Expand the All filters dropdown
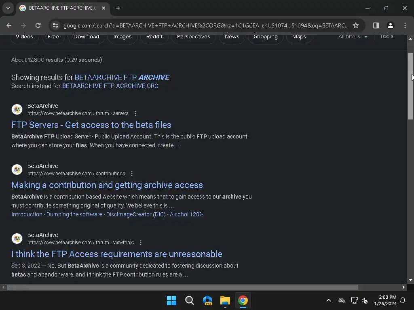Image resolution: width=414 pixels, height=310 pixels. tap(353, 37)
